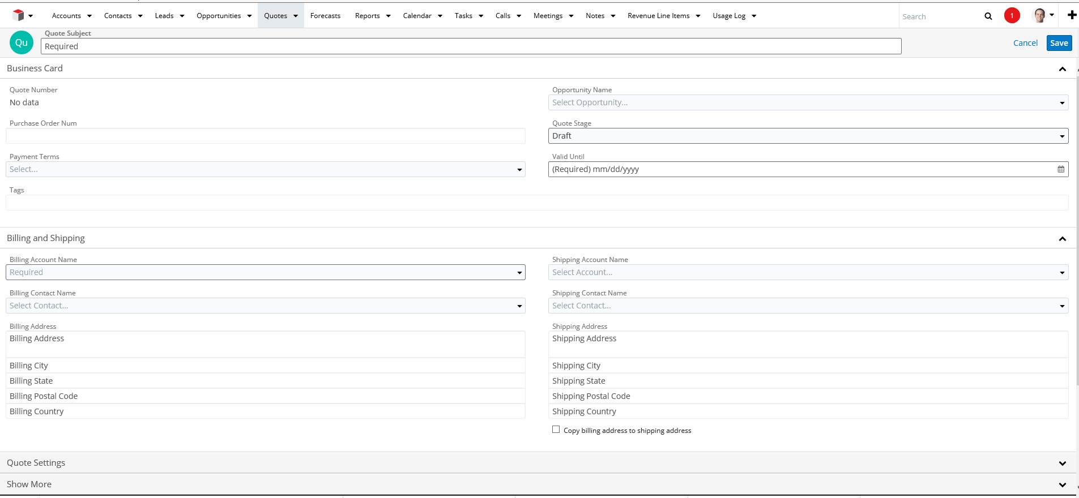1079x498 pixels.
Task: Click the Quote Subject input field
Action: click(470, 46)
